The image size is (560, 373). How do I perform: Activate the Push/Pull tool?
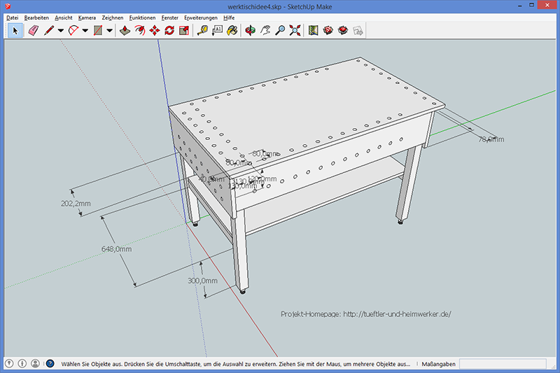pyautogui.click(x=125, y=31)
